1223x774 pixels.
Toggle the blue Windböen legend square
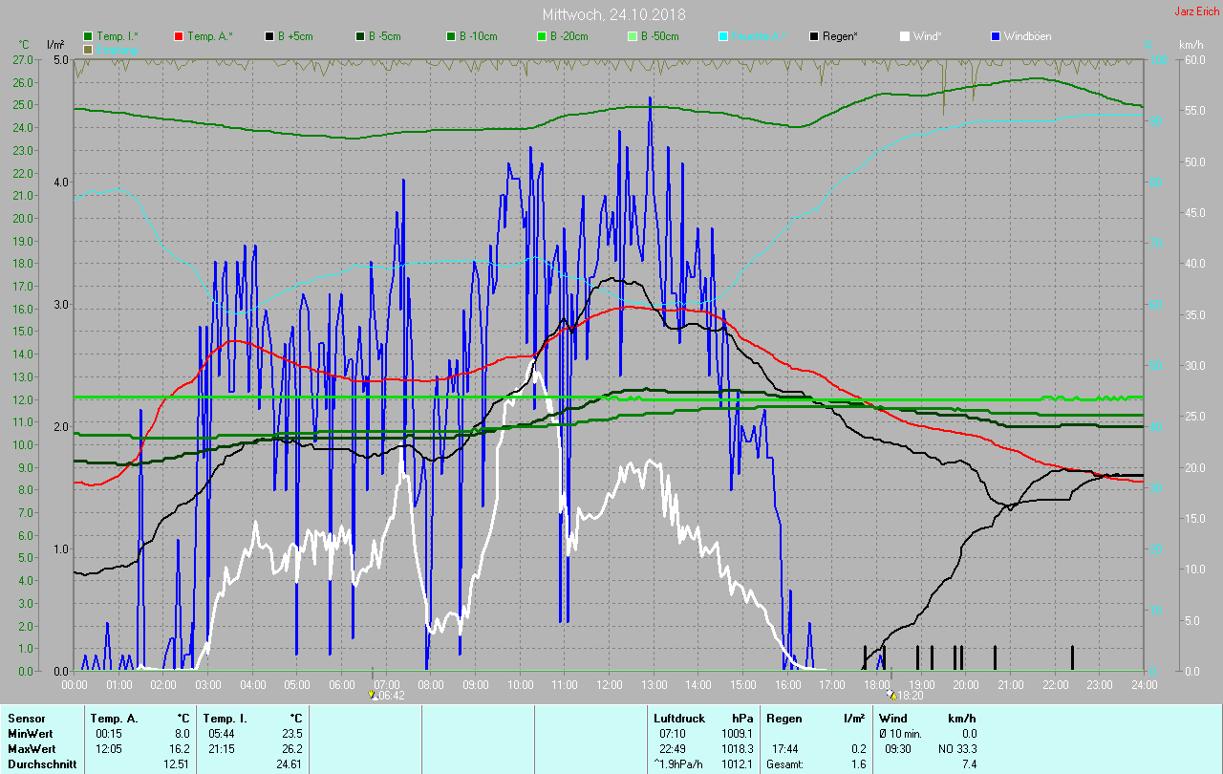click(x=996, y=36)
